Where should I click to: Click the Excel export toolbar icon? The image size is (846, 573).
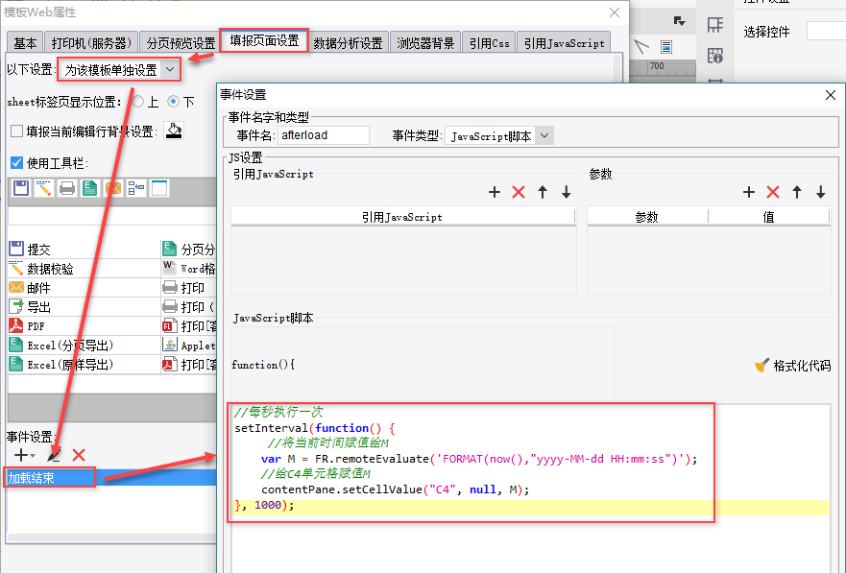click(89, 188)
